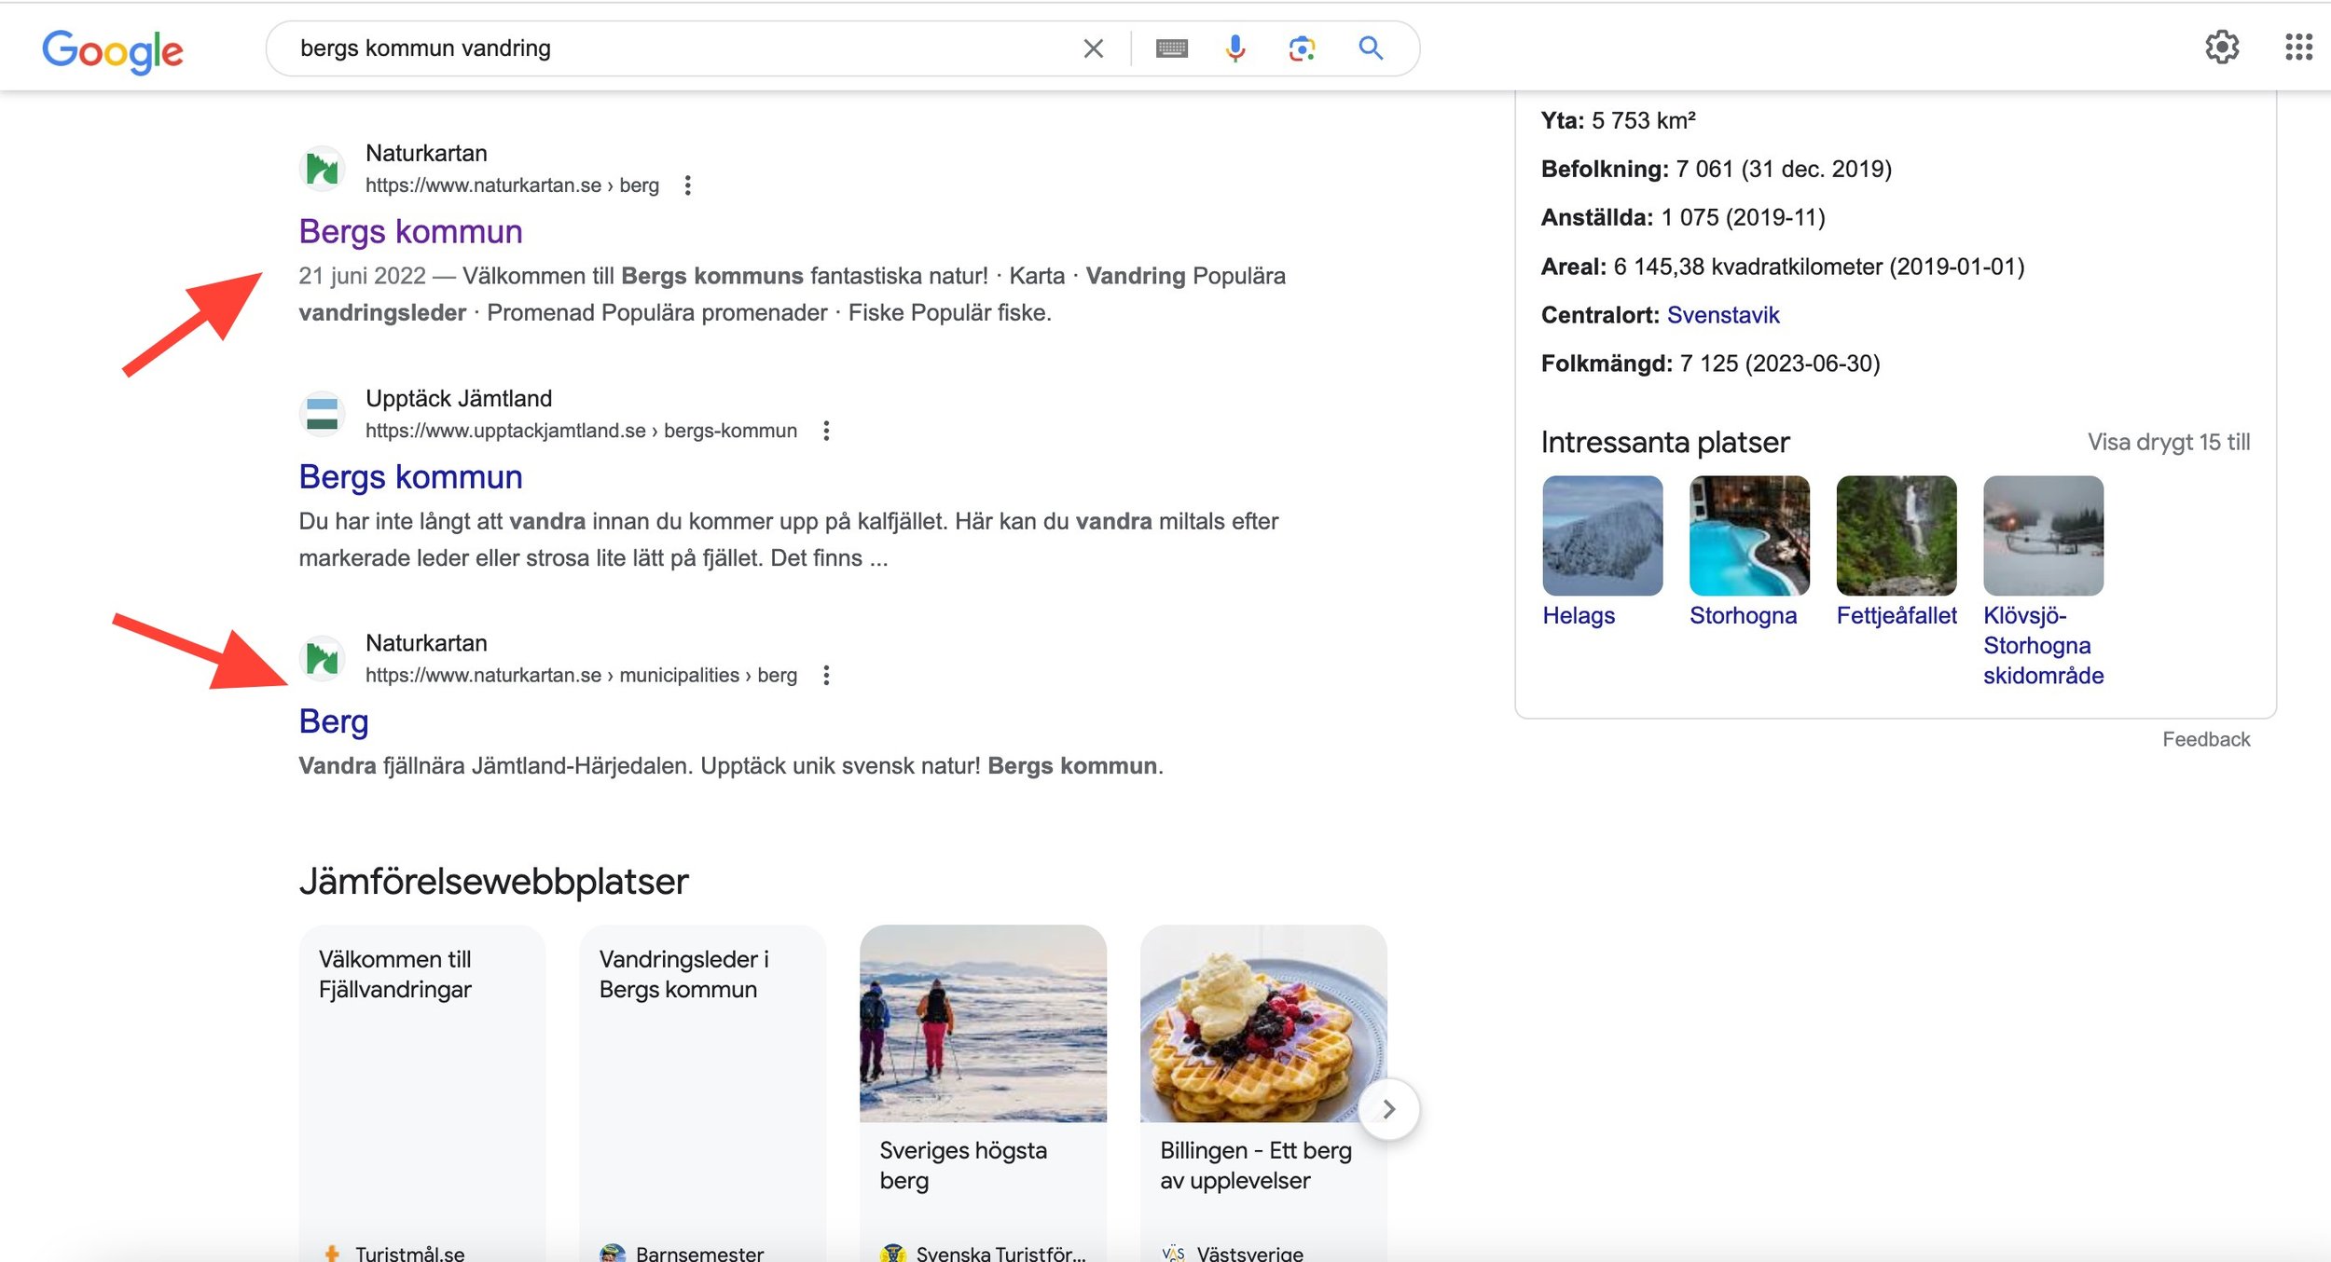The width and height of the screenshot is (2331, 1262).
Task: Click the Helags place link
Action: (1579, 615)
